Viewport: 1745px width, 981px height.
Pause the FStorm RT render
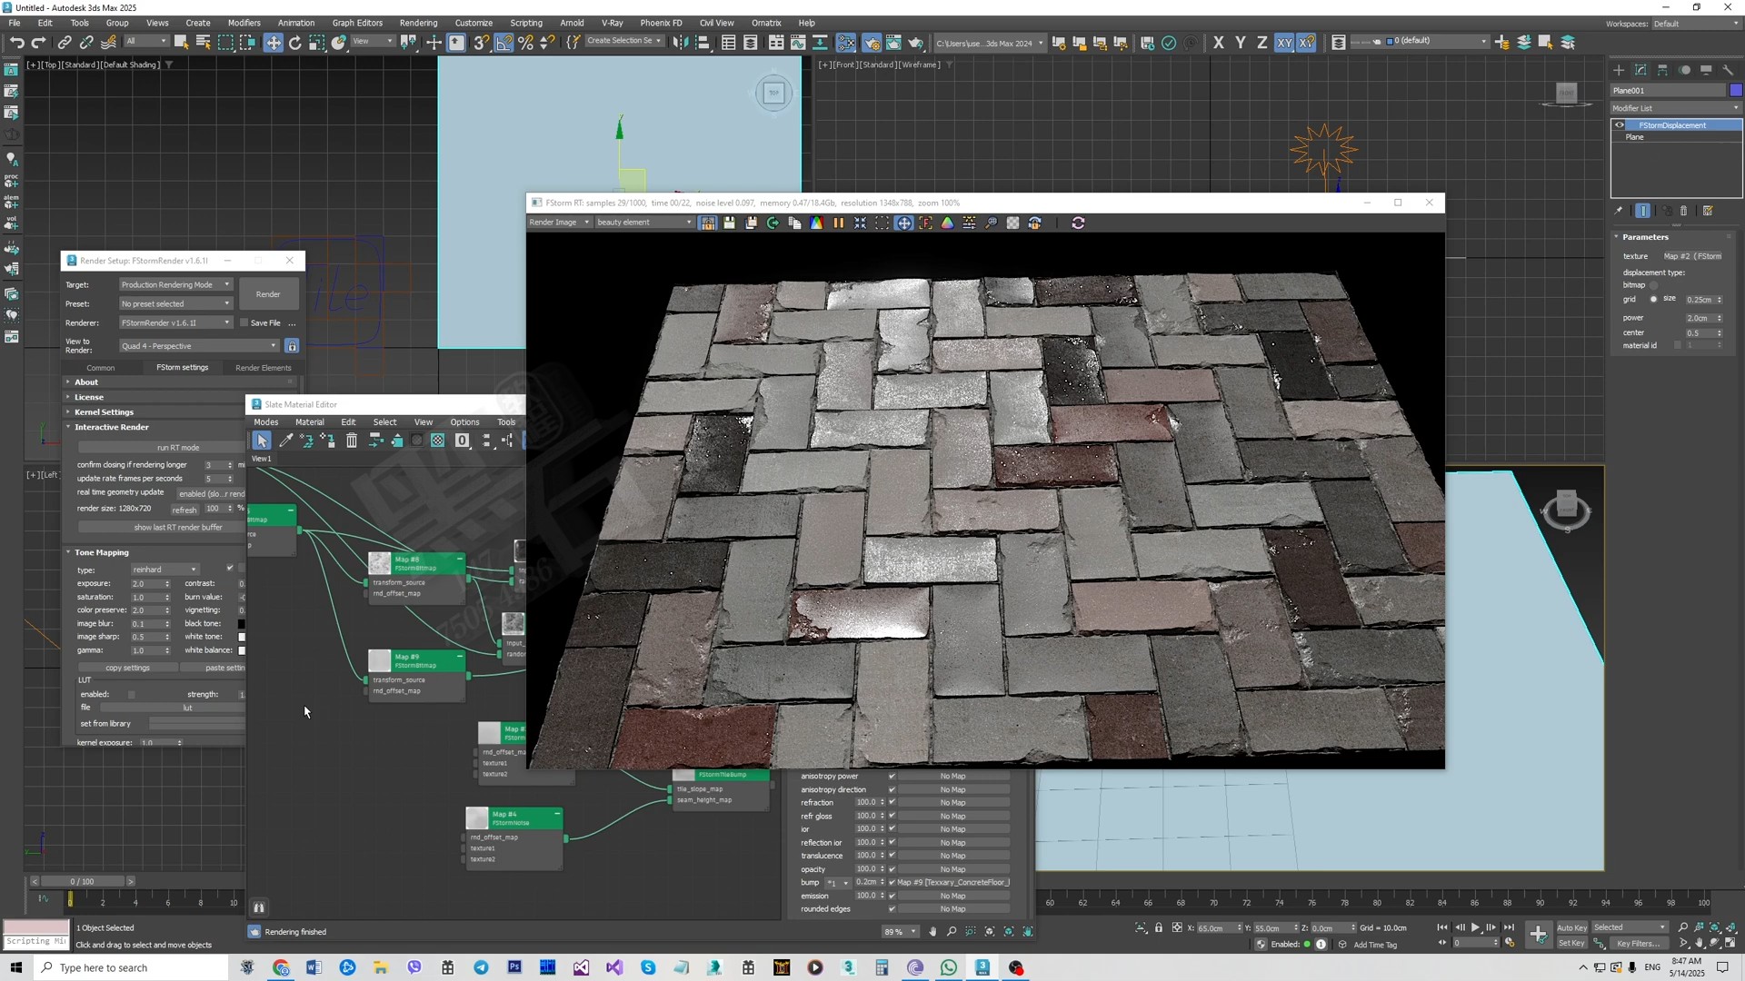click(838, 223)
